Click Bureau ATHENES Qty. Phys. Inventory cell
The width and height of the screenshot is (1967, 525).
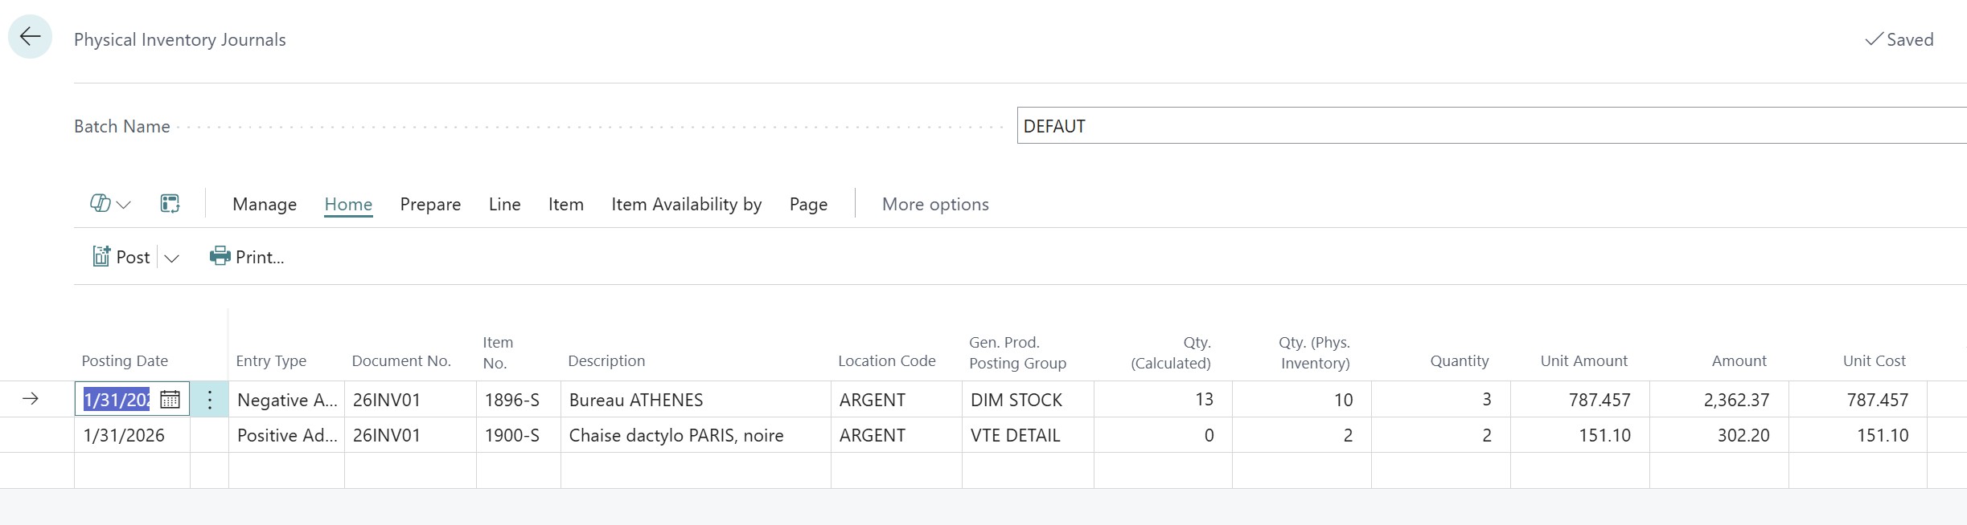(x=1301, y=400)
